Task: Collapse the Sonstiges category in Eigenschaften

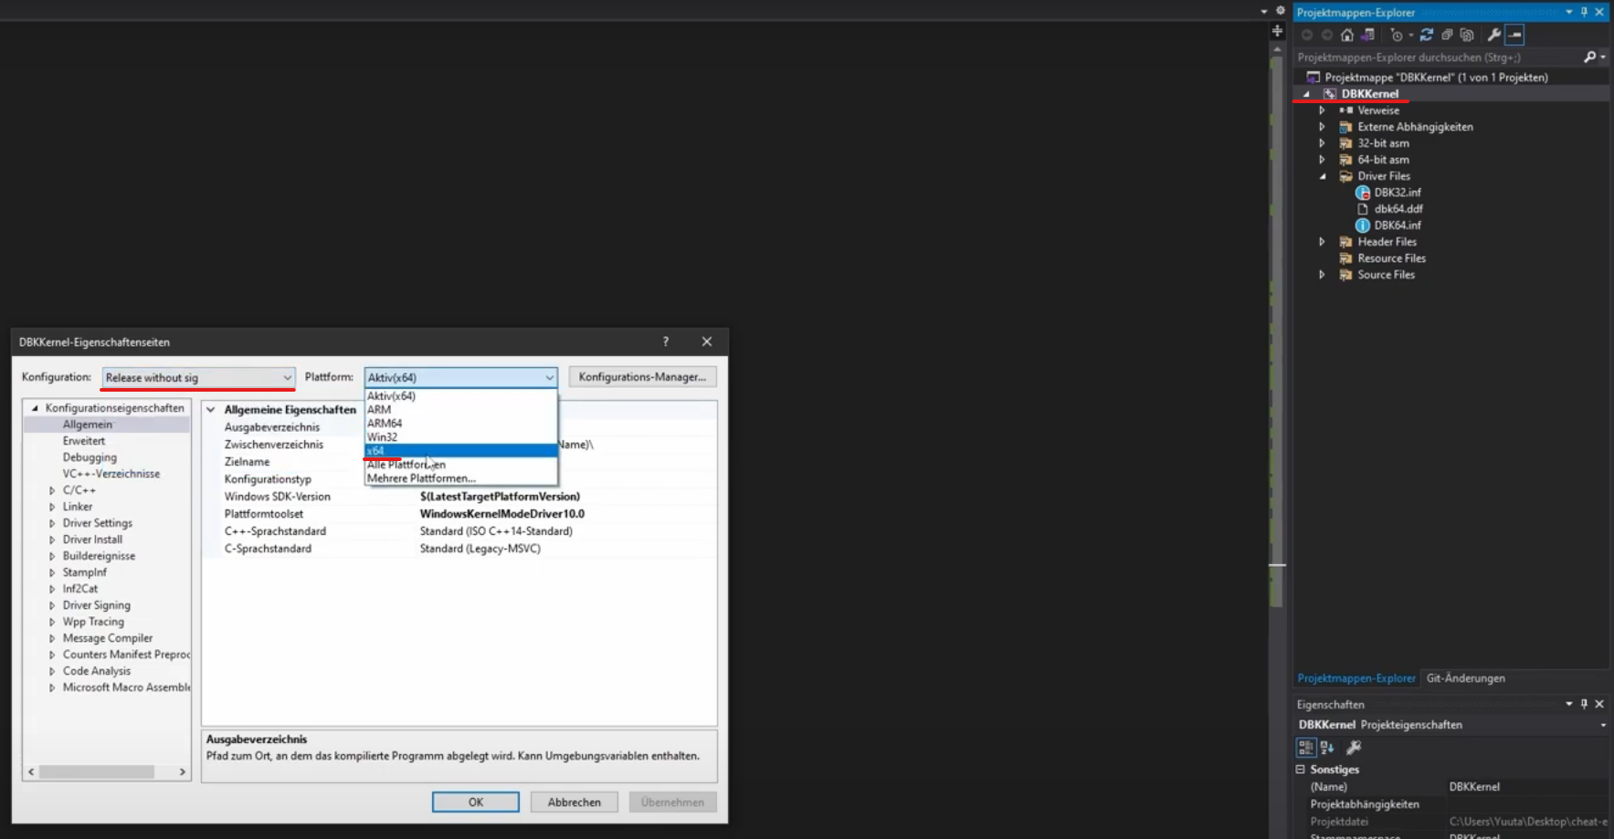Action: pos(1301,770)
